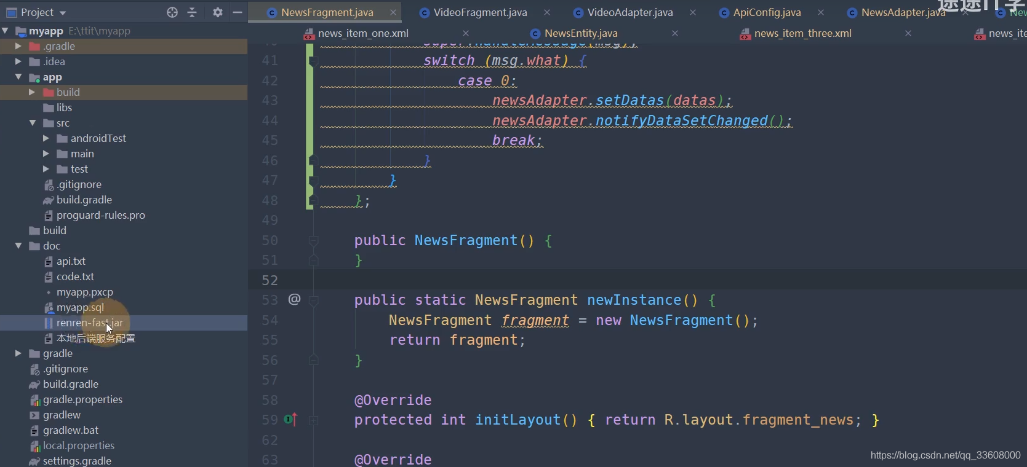Click the @ annotation gutter icon at line 53
Image resolution: width=1027 pixels, height=467 pixels.
(x=294, y=299)
